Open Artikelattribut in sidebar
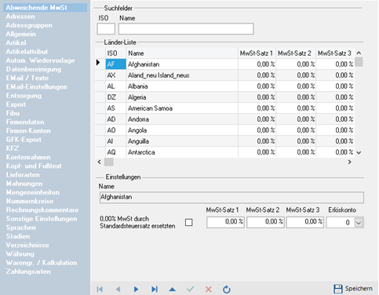Viewport: 379px width, 295px height. 27,52
